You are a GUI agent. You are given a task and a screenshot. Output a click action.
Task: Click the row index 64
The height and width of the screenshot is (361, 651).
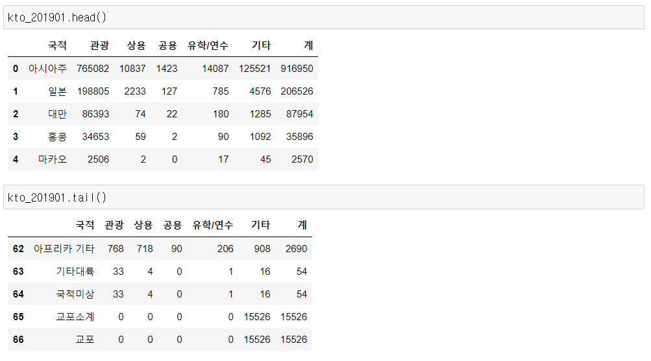(x=18, y=294)
